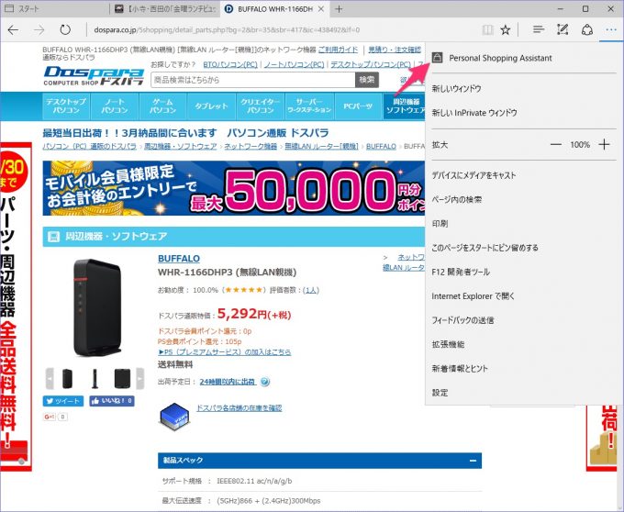Click the share ring icon
This screenshot has height=512, width=624.
tap(587, 30)
